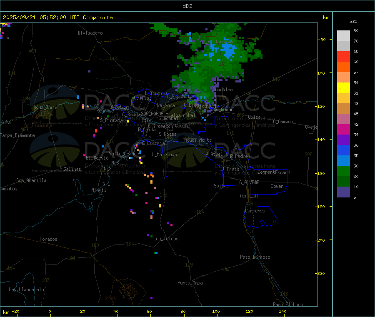Viewport: 375px width, 317px height.
Task: Select the magenta 42 dBZ legend swatch
Action: point(343,129)
